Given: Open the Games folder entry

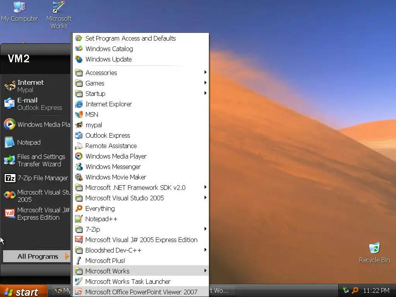Looking at the screenshot, I should tap(141, 83).
